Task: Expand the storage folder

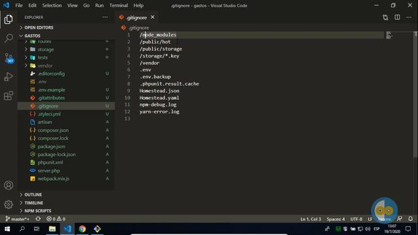Action: (46, 50)
